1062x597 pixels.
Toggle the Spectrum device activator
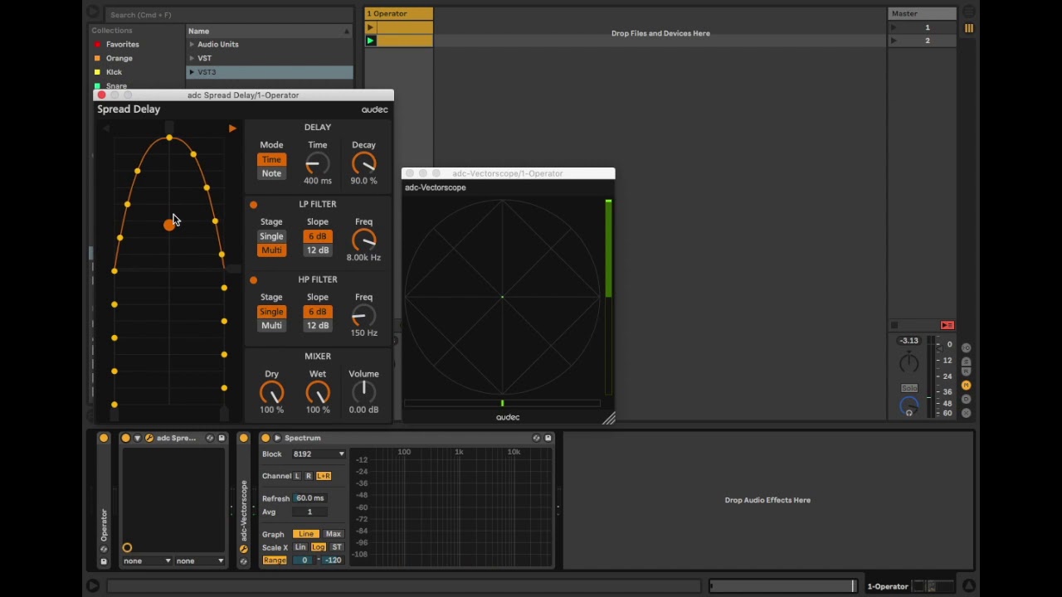[x=265, y=438]
